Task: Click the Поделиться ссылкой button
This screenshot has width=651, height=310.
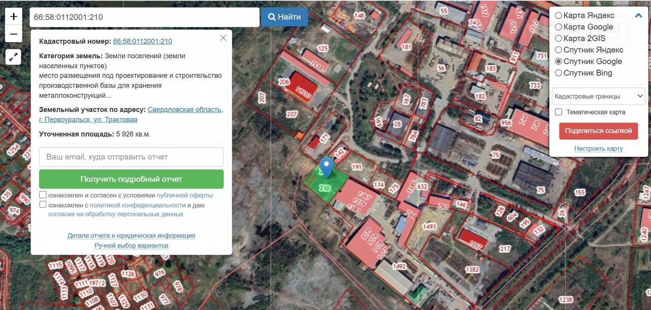Action: click(x=598, y=131)
